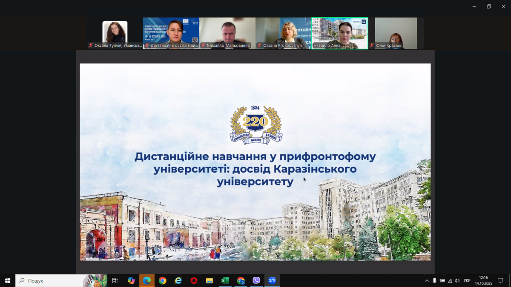
Task: Click the Task View icon
Action: pos(115,281)
